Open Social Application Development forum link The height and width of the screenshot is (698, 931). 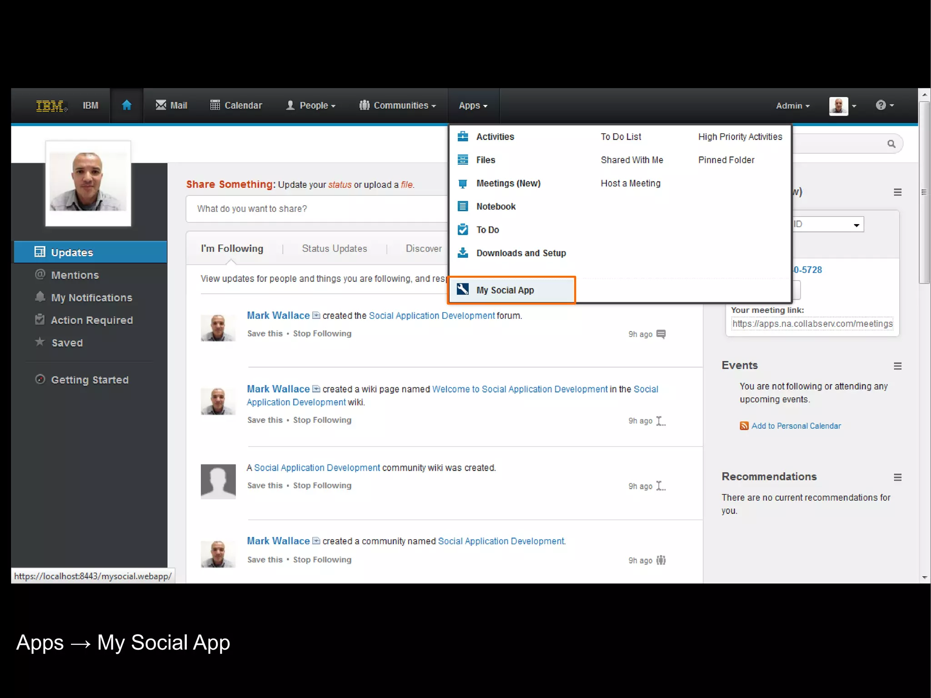(431, 316)
